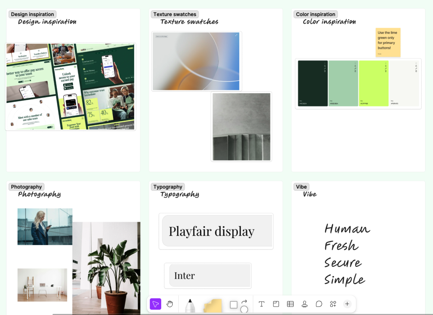The image size is (433, 315).
Task: Expand extra tools with the plus button
Action: (x=347, y=304)
